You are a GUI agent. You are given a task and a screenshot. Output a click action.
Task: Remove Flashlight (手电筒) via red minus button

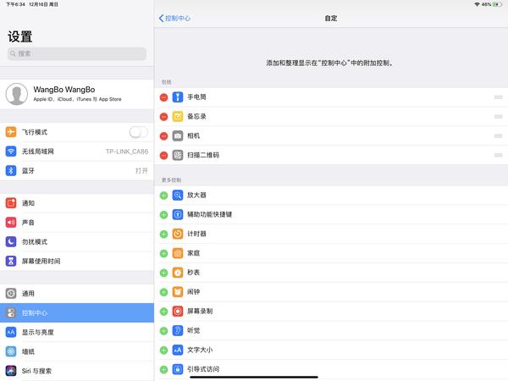tap(164, 97)
